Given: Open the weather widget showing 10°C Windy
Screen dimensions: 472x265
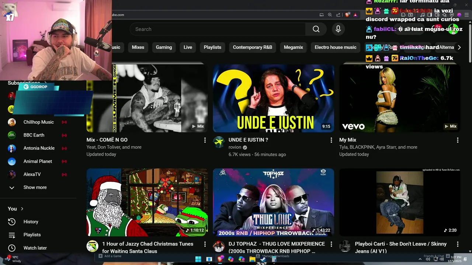Looking at the screenshot, I should (x=12, y=259).
